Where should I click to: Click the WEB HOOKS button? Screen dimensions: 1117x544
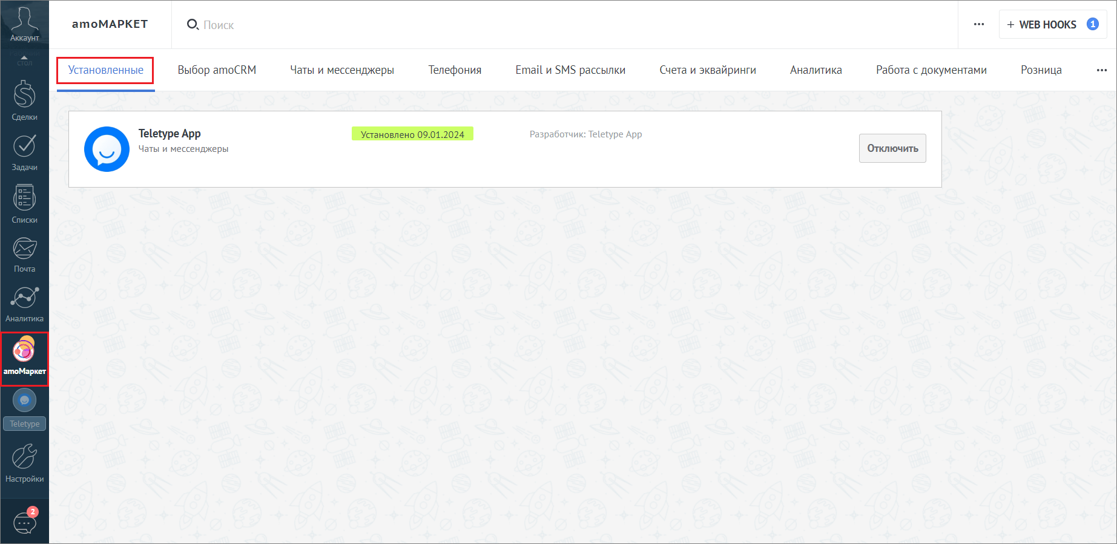pyautogui.click(x=1053, y=24)
